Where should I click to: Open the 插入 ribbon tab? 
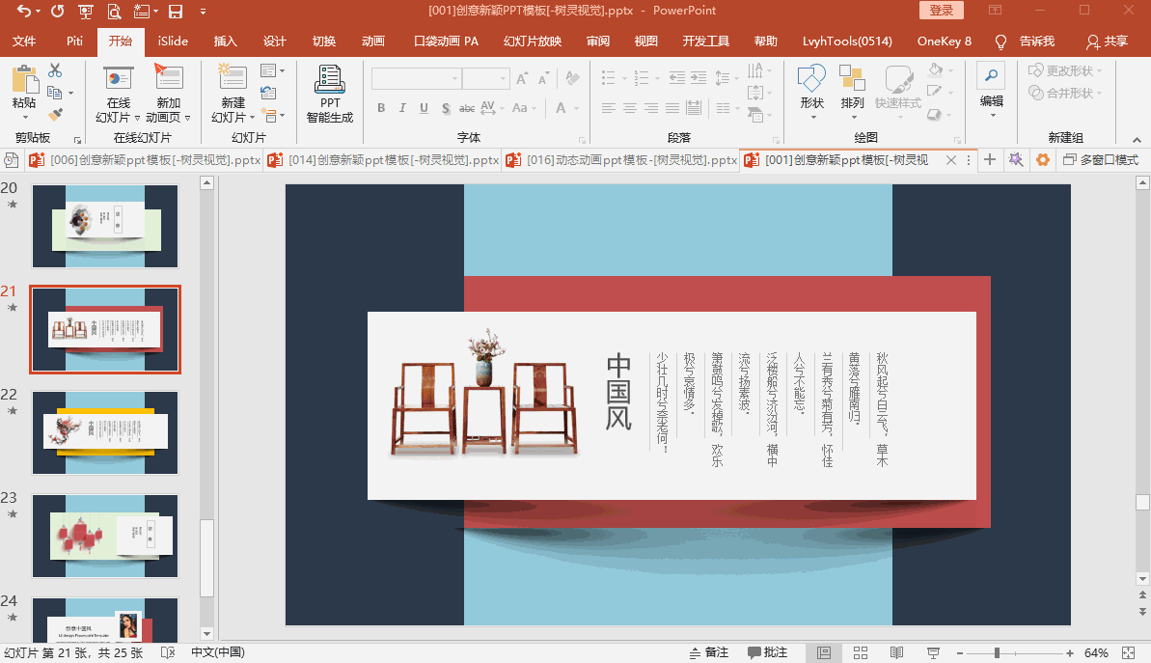point(225,41)
